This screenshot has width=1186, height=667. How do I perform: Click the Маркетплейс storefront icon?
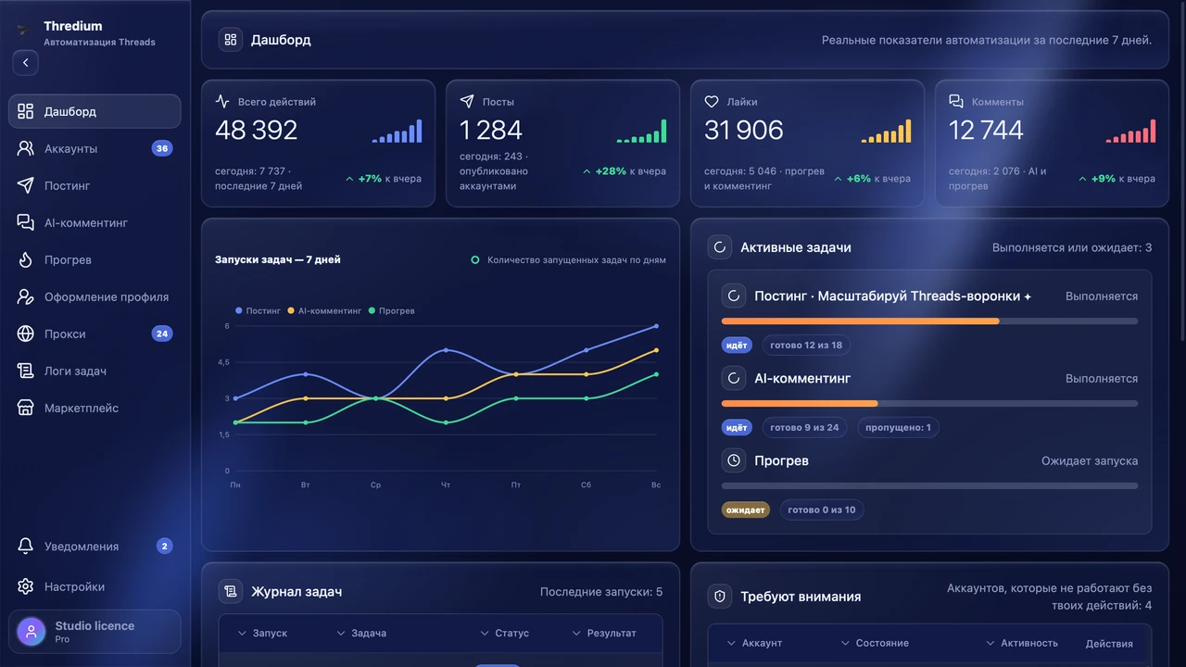point(26,408)
